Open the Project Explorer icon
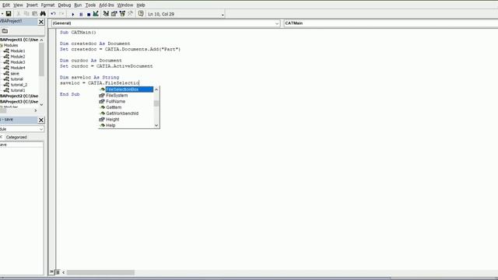This screenshot has height=280, width=498. pos(106,14)
